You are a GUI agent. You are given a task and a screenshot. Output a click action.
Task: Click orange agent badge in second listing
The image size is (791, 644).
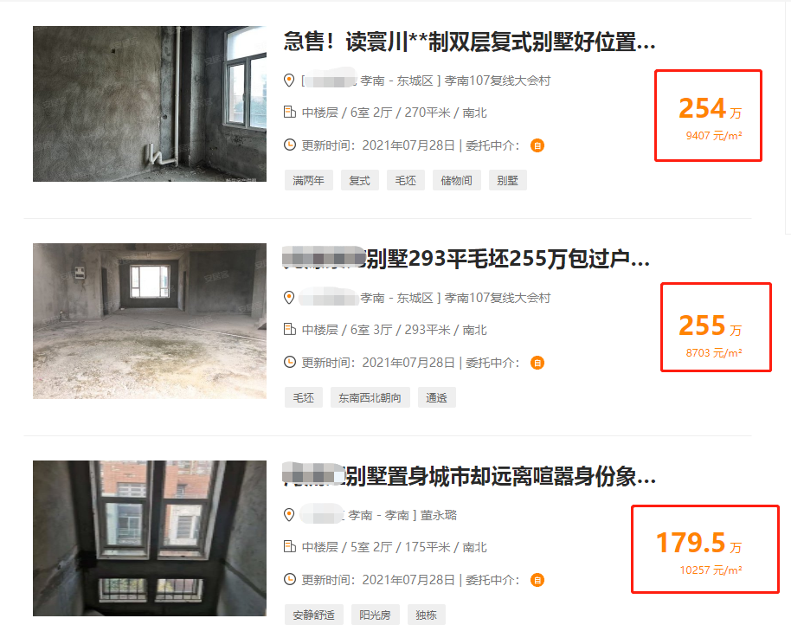(x=537, y=363)
